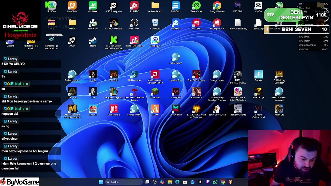Launch Riot Client shortcut
This screenshot has height=186, width=331.
coord(196,24)
